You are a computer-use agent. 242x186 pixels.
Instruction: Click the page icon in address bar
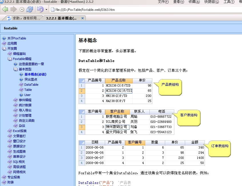53,9
